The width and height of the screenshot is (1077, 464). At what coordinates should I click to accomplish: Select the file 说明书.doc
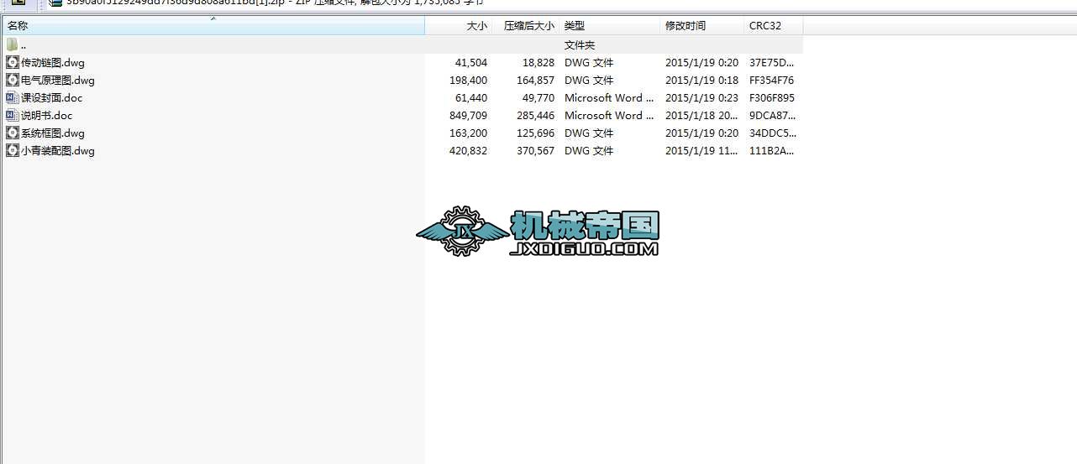[47, 116]
